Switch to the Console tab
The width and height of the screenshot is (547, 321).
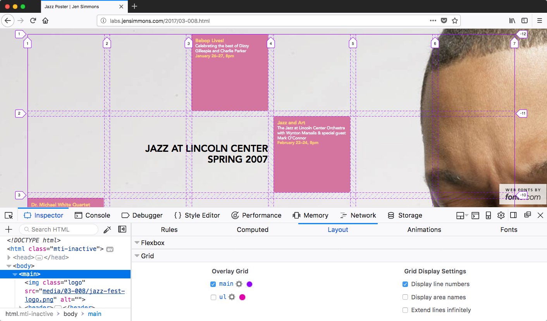(93, 215)
